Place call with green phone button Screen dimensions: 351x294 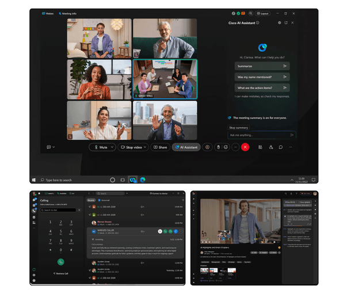[60, 262]
